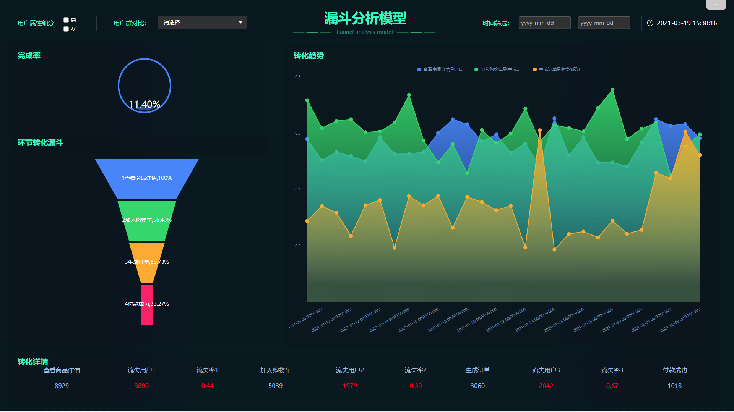Click the green legend dot for 加入购物车到生成...

476,69
